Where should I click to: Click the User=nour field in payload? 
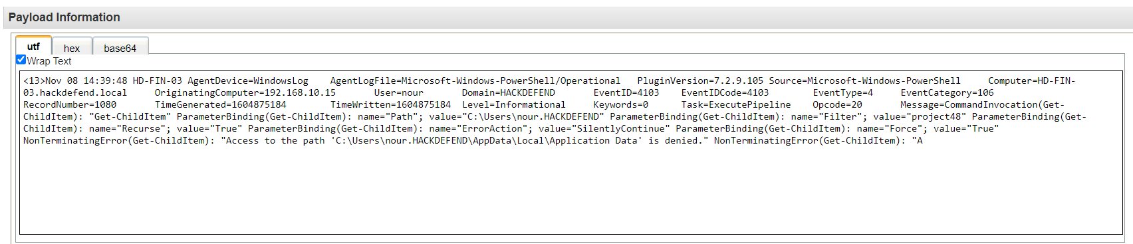pyautogui.click(x=398, y=92)
